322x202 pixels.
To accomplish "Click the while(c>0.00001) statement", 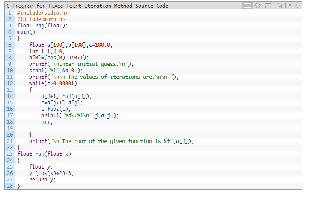I will tap(53, 83).
